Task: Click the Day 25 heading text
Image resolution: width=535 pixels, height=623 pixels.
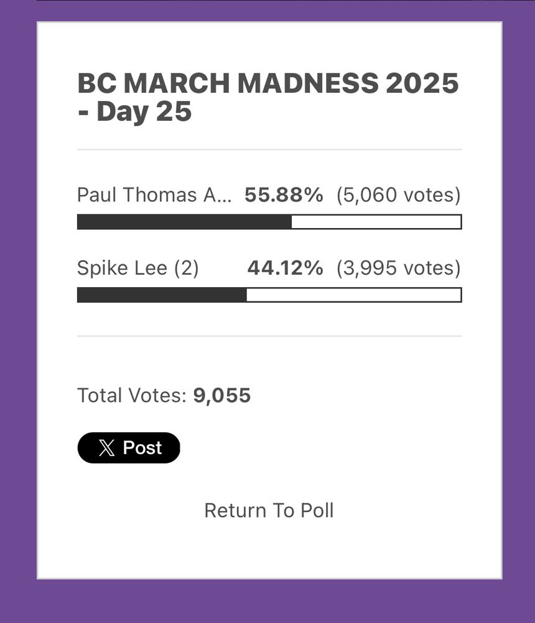Action: point(144,112)
